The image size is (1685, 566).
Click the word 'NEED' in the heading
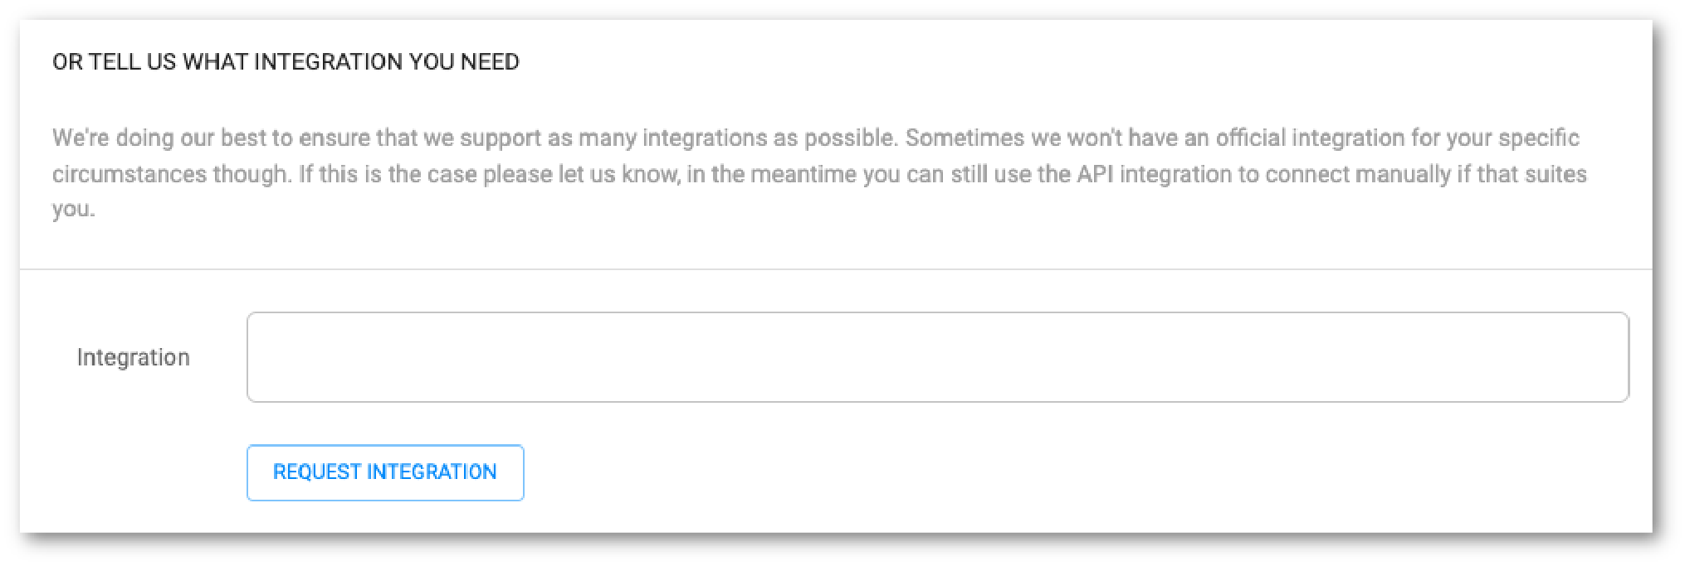(490, 62)
